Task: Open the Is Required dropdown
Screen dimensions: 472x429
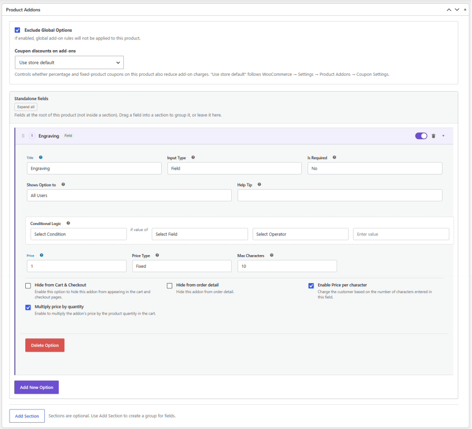Action: pyautogui.click(x=375, y=169)
